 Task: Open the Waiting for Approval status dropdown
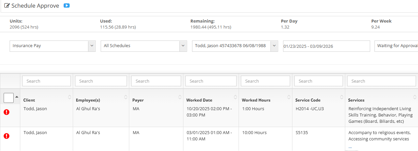(396, 46)
